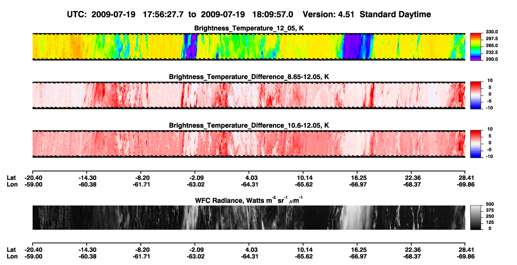
Task: Click the 'Brightness_Temperature_Difference_8.65-12.05, K' title
Action: pyautogui.click(x=249, y=76)
